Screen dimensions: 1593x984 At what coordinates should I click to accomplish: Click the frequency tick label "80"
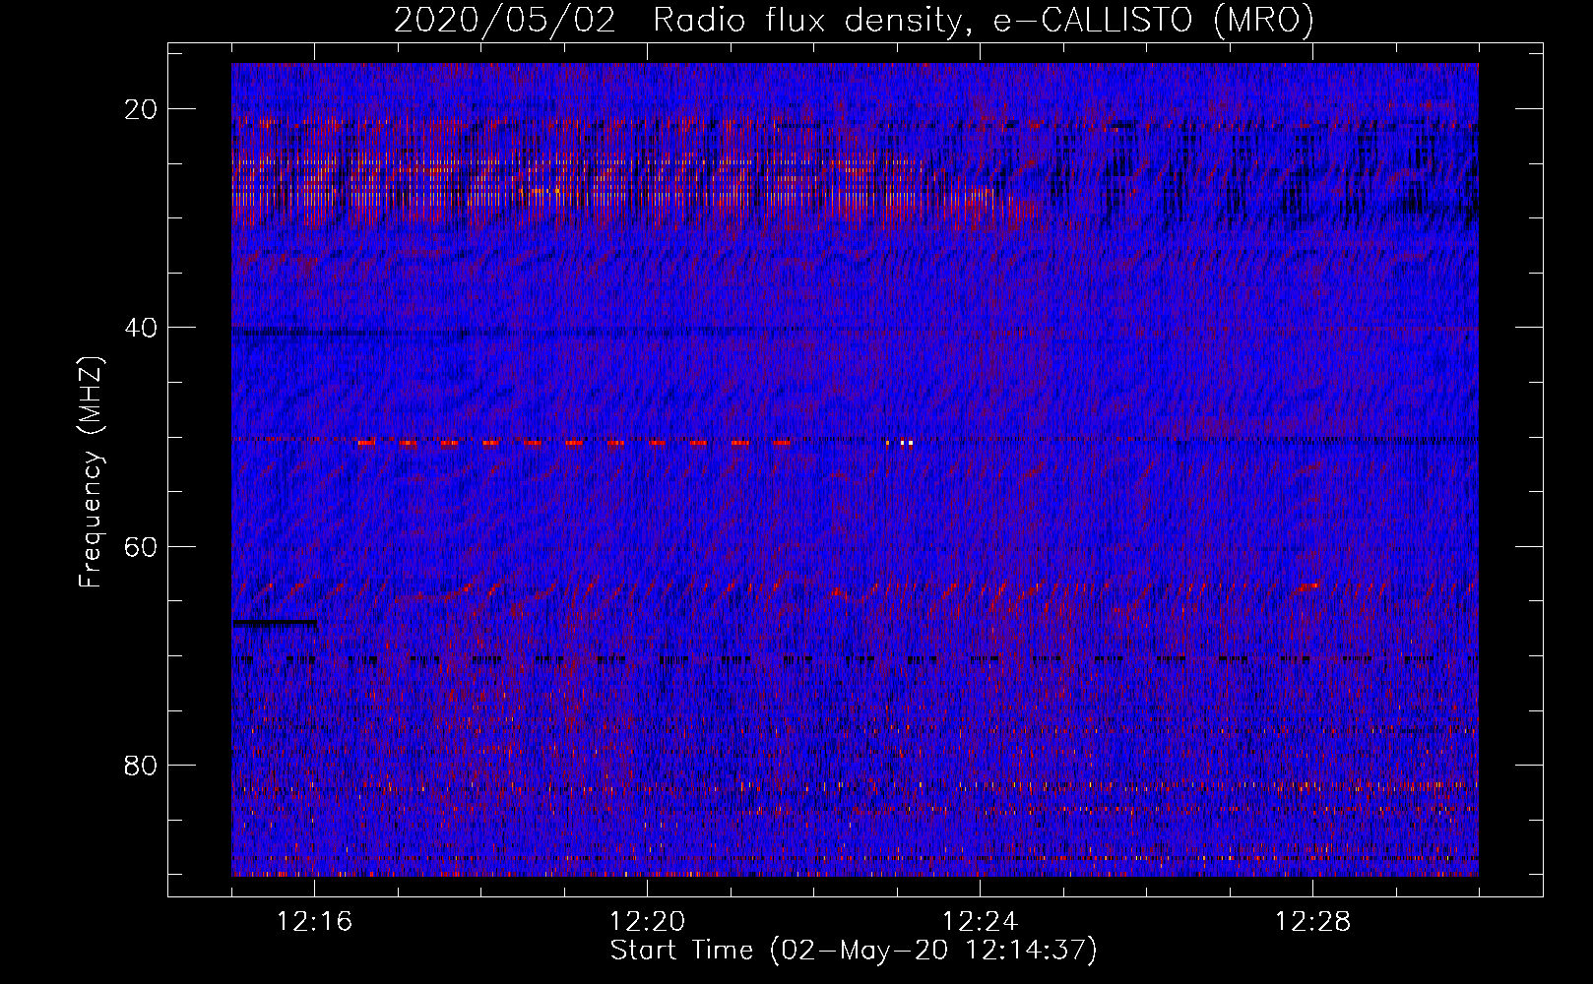[x=141, y=765]
